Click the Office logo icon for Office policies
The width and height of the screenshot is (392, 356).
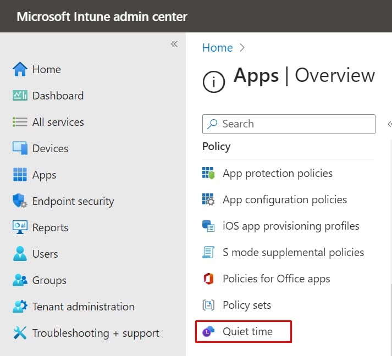208,279
